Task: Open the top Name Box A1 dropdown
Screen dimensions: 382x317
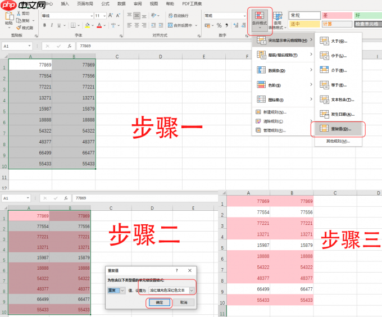Action: [x=29, y=46]
